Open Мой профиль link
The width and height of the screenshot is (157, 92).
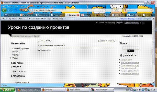pos(26,36)
